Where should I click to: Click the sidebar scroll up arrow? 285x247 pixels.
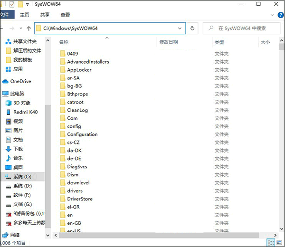pyautogui.click(x=47, y=40)
